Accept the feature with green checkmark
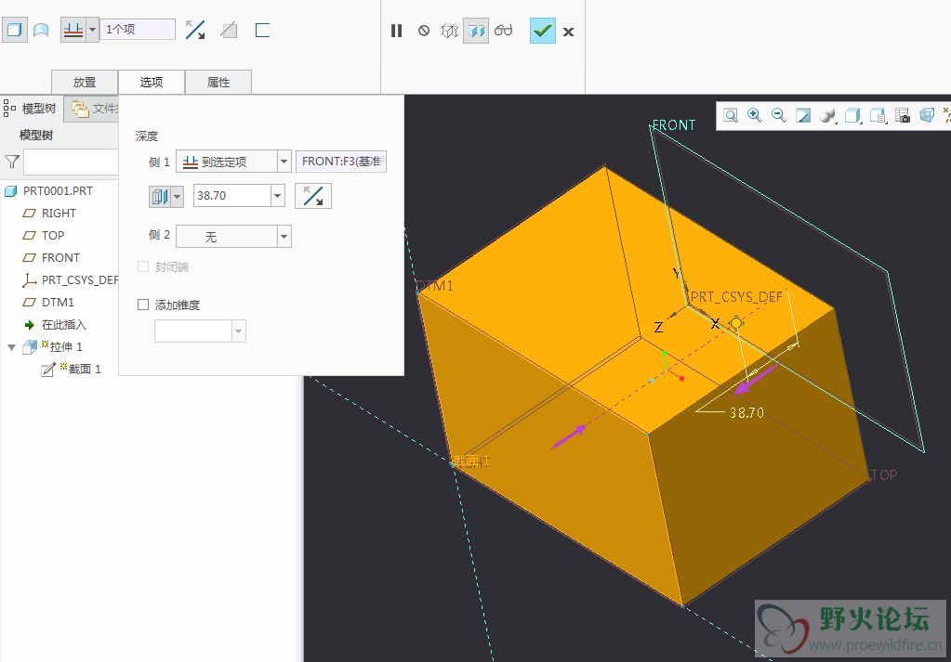Viewport: 951px width, 662px height. [x=542, y=31]
